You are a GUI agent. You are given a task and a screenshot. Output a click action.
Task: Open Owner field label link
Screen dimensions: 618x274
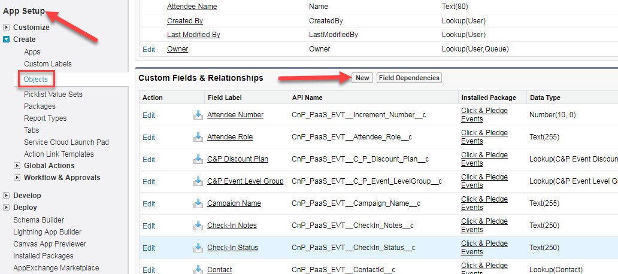coord(178,49)
